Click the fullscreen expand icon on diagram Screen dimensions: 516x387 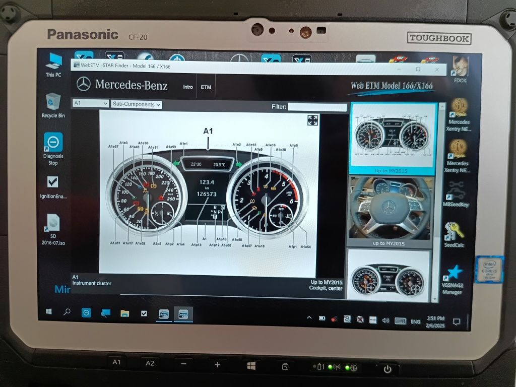[312, 120]
